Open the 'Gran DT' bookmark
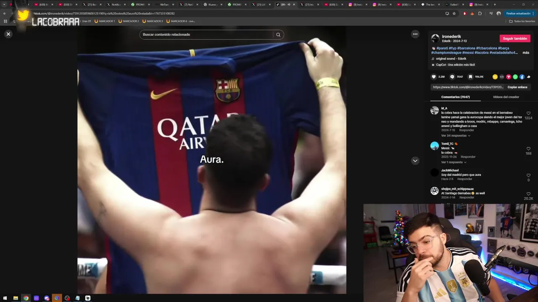 pos(87,21)
